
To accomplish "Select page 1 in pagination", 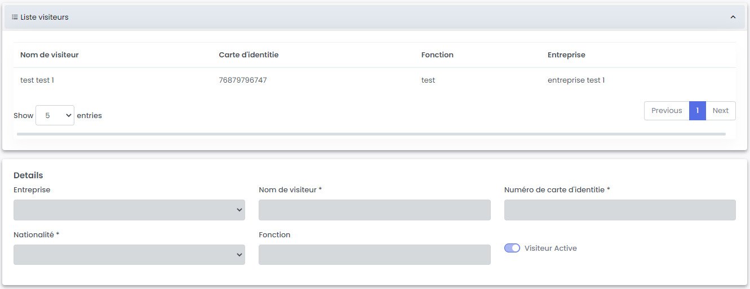I will click(x=697, y=111).
